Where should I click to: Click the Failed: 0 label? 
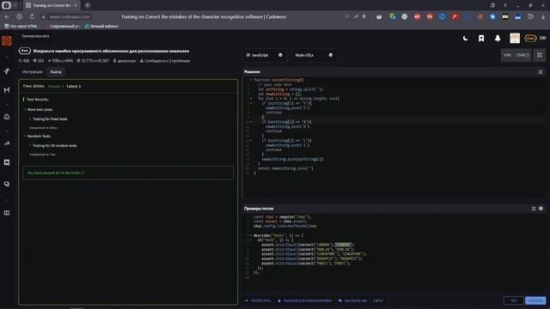74,86
